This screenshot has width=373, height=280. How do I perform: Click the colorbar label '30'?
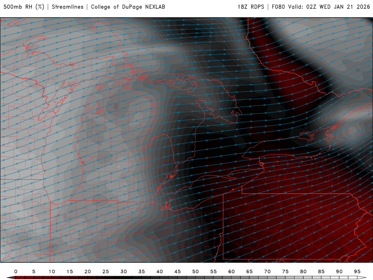tap(124, 272)
